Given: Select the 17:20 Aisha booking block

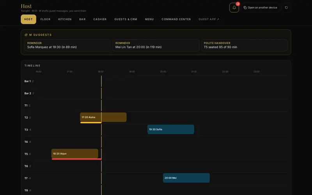Looking at the screenshot, I should coord(103,117).
